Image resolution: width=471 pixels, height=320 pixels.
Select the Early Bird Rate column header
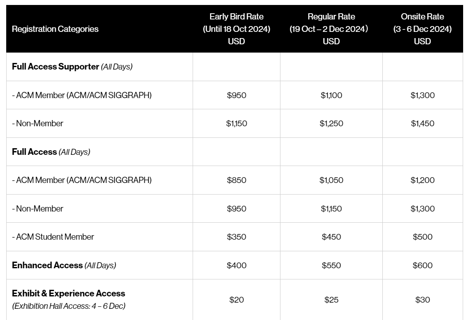[x=237, y=29]
